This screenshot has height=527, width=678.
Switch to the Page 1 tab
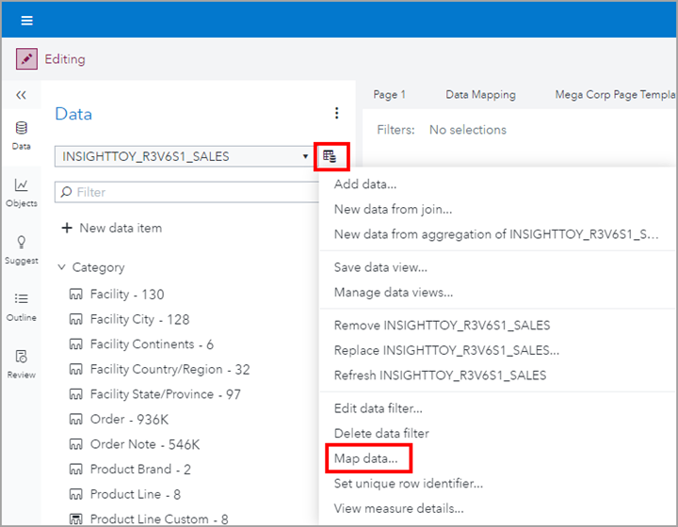(x=389, y=94)
